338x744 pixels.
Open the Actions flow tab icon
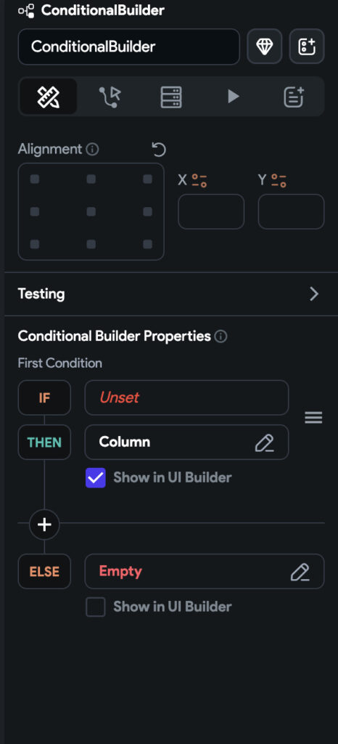[x=110, y=97]
